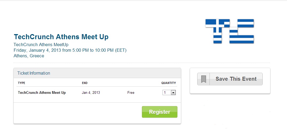Open the TechCrunch Athens Meet Up main heading
Screen dimensions: 287x129
pos(61,37)
